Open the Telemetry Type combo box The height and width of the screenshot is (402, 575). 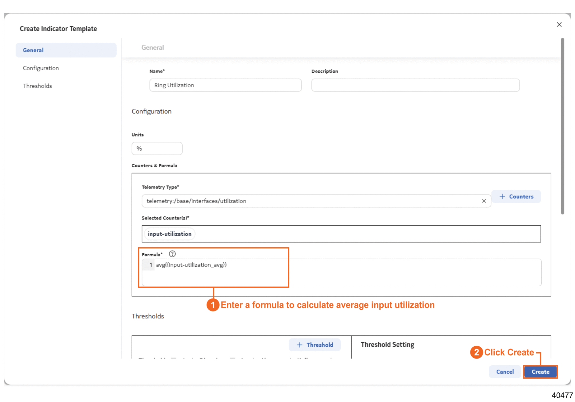click(x=311, y=201)
